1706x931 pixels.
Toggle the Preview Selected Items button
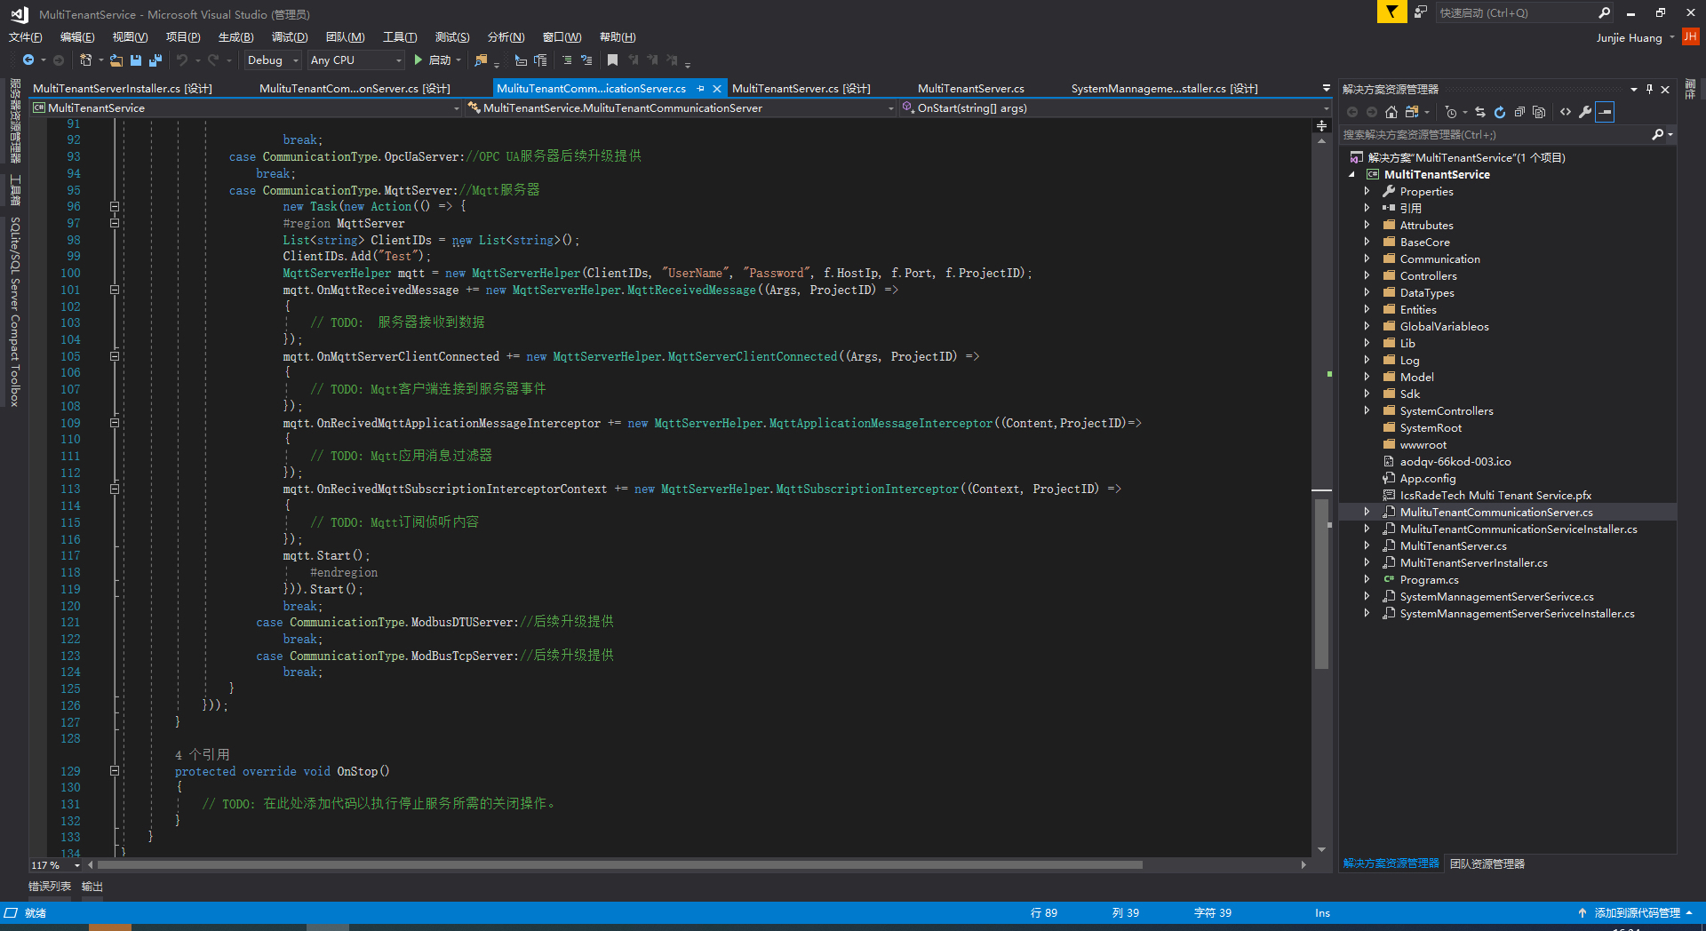click(1605, 112)
